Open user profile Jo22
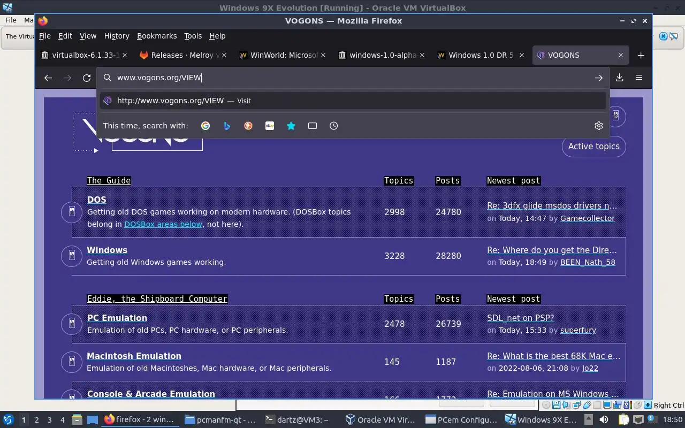Image resolution: width=685 pixels, height=428 pixels. pyautogui.click(x=590, y=368)
